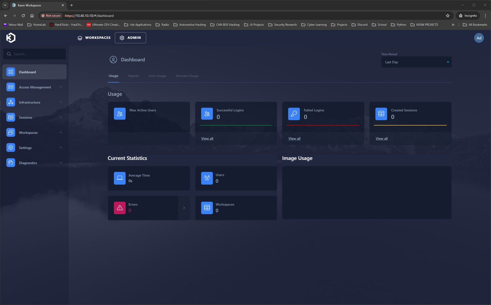The width and height of the screenshot is (491, 305).
Task: Open the Failed Logins key icon
Action: pos(294,113)
